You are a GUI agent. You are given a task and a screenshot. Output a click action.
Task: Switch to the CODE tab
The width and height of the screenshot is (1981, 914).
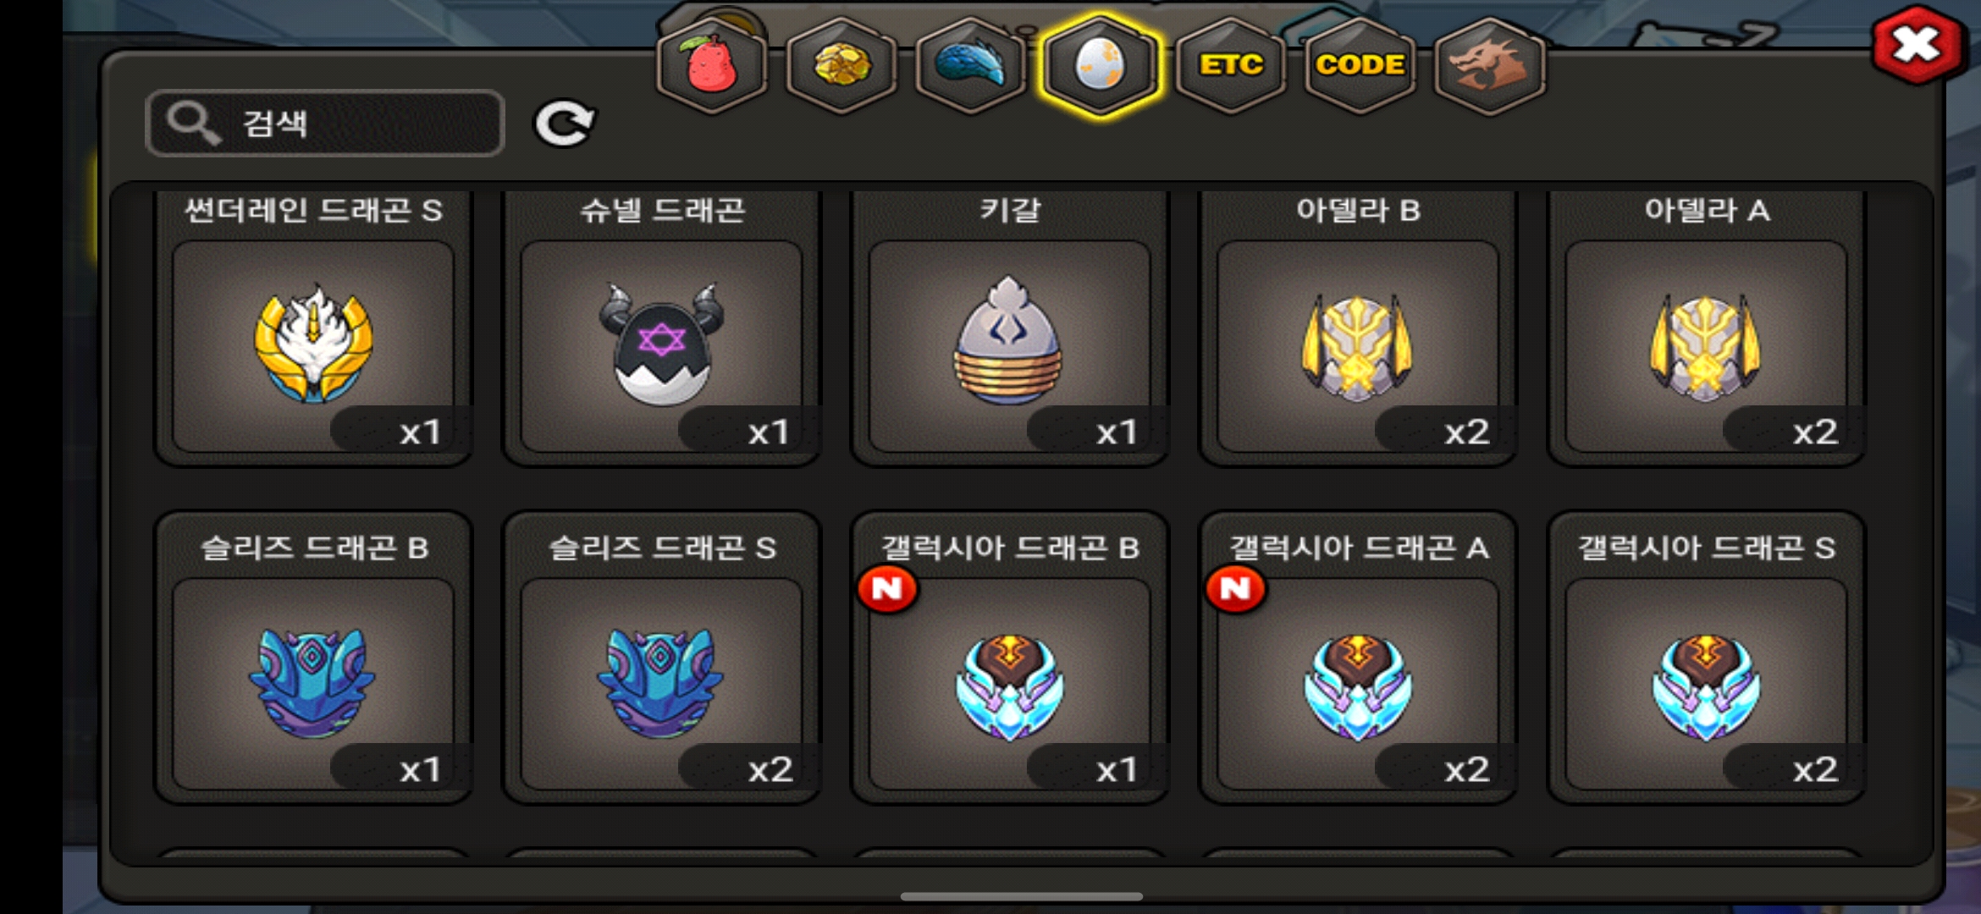1360,65
